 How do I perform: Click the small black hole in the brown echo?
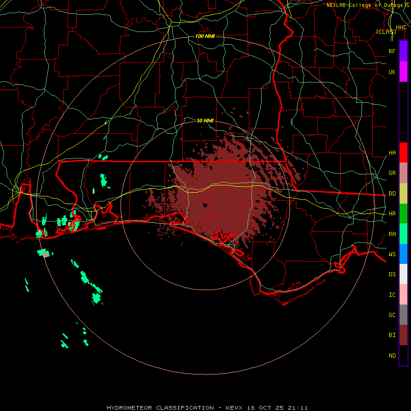(x=205, y=205)
